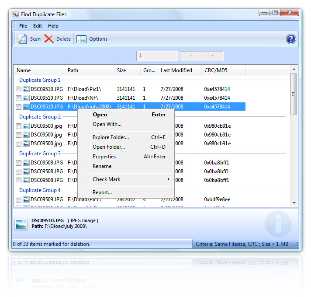Screen dimensions: 311x297
Task: Open help with the blue question mark
Action: tap(291, 39)
